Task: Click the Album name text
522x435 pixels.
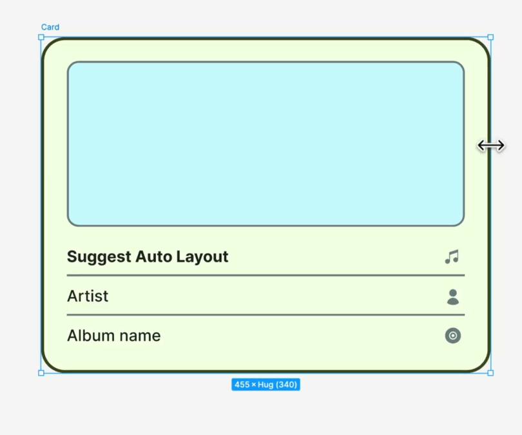Action: (x=113, y=335)
